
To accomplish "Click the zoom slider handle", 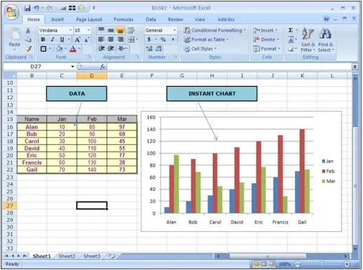I will click(322, 264).
